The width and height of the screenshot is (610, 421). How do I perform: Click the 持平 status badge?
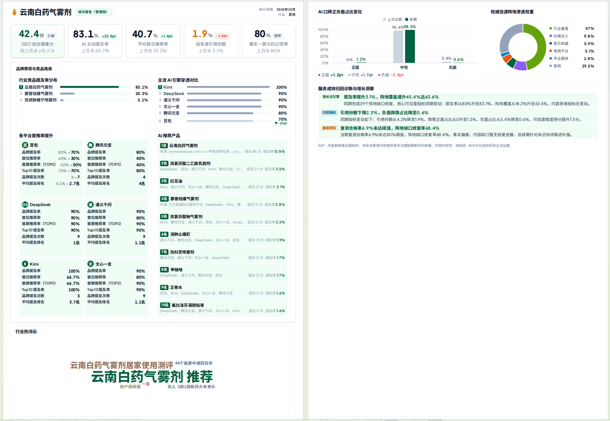[x=278, y=36]
